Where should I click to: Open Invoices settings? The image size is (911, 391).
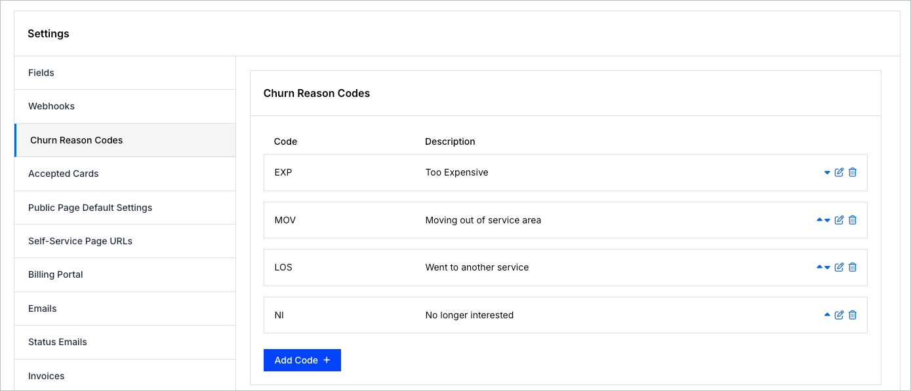(125, 375)
